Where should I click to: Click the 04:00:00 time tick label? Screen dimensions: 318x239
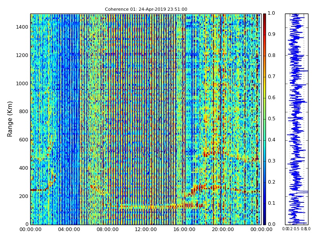(x=69, y=230)
